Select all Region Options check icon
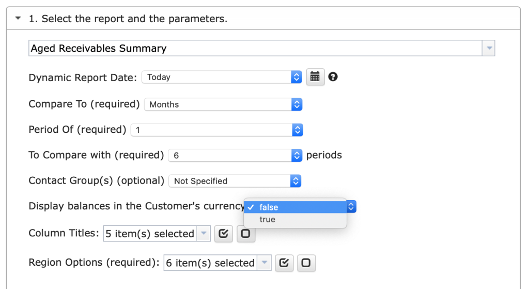The image size is (529, 289). coord(284,263)
